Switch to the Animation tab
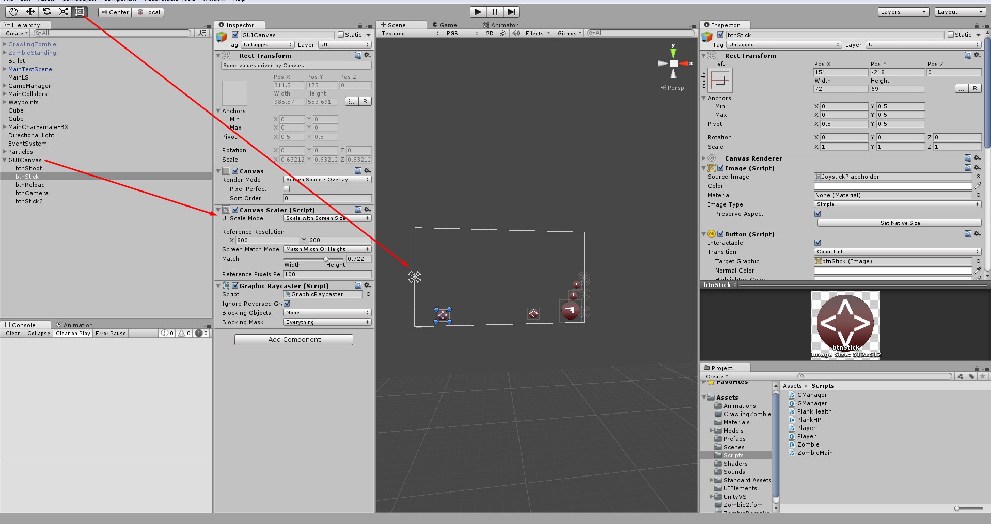Image resolution: width=991 pixels, height=524 pixels. [x=74, y=325]
